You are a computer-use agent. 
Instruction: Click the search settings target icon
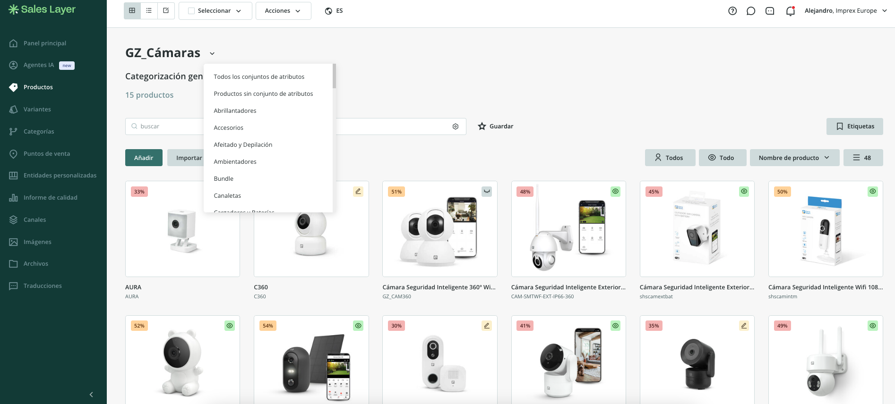click(x=456, y=126)
